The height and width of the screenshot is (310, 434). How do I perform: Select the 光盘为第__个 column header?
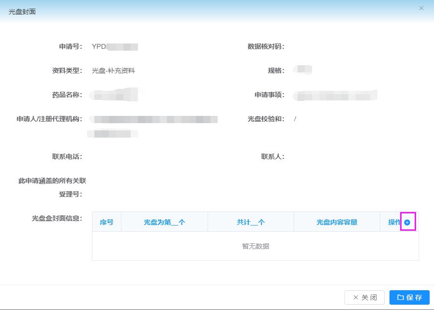[165, 222]
